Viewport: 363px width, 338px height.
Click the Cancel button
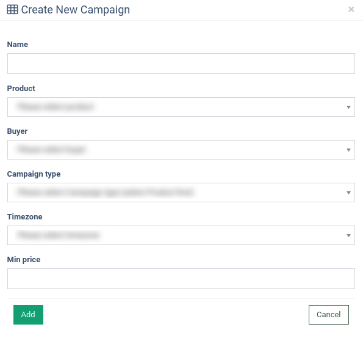click(328, 315)
